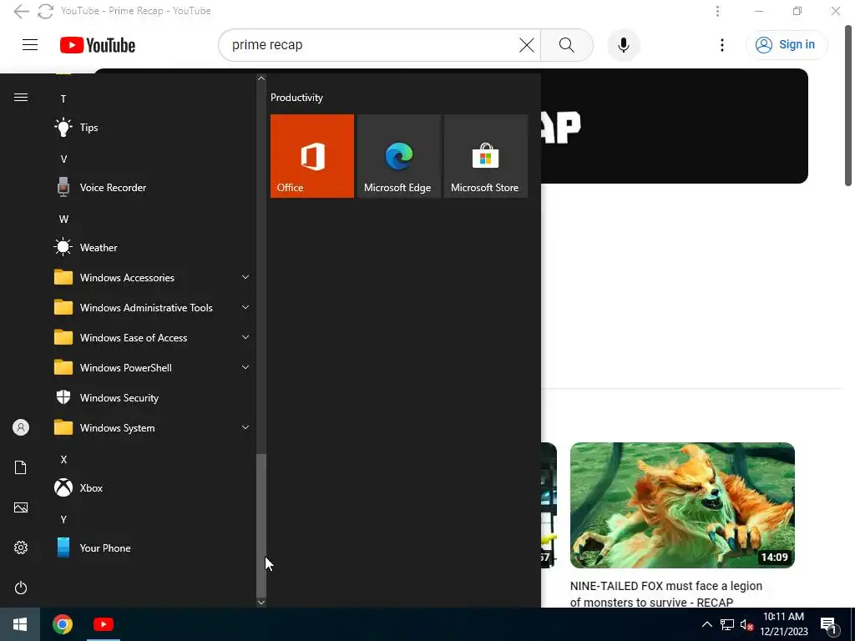Open the Office tile
The height and width of the screenshot is (641, 855).
point(312,156)
